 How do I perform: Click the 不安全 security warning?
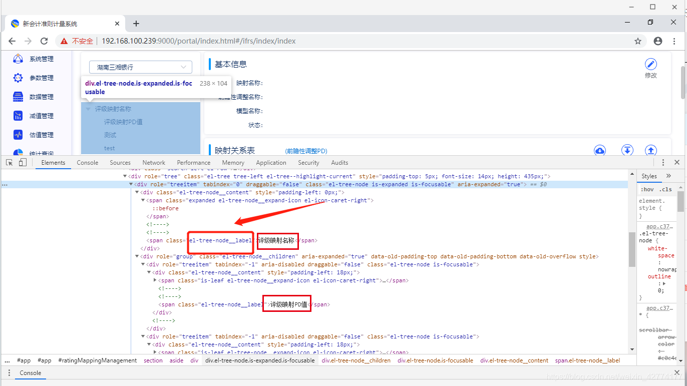[77, 41]
